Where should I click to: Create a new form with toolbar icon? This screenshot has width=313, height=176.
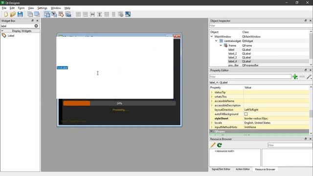(6, 14)
